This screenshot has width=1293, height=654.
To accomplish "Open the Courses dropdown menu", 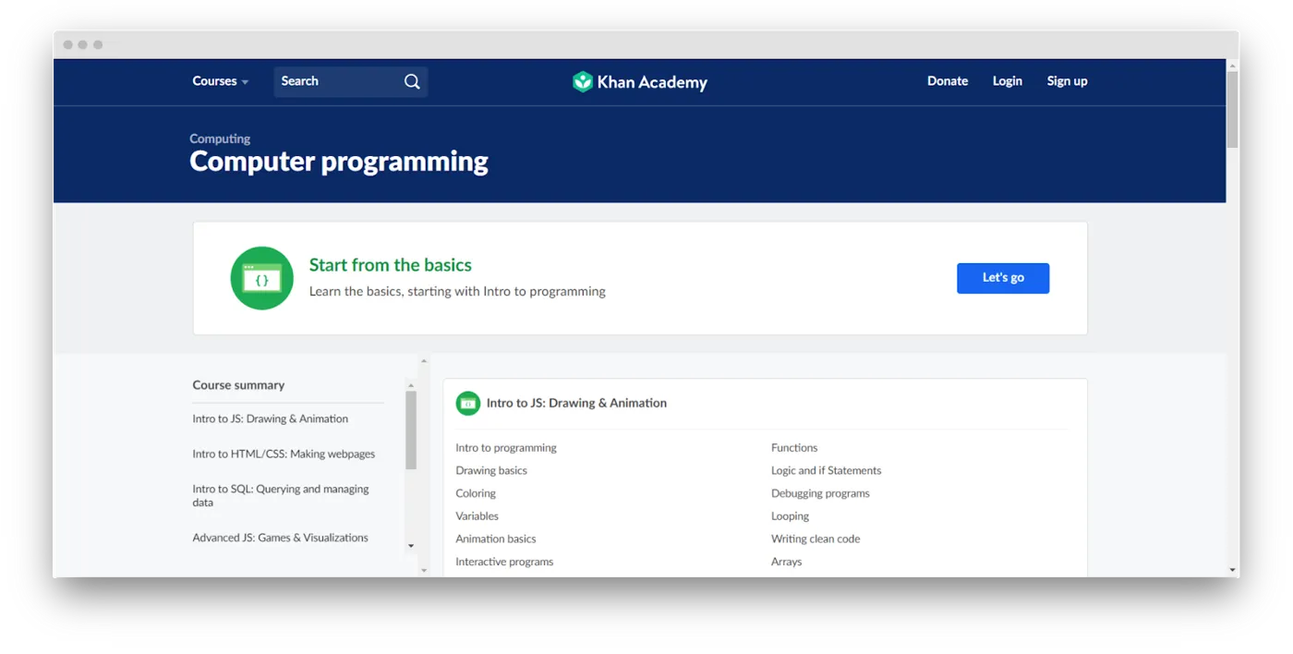I will (x=221, y=81).
